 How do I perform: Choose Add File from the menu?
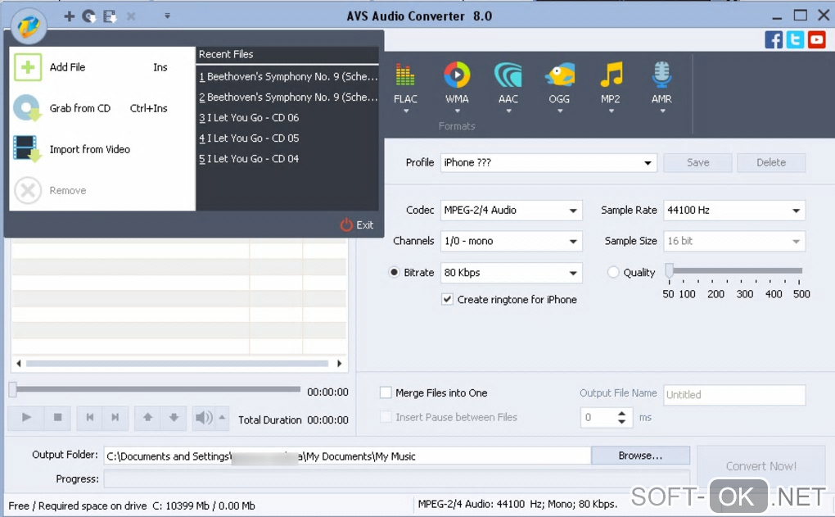[102, 67]
